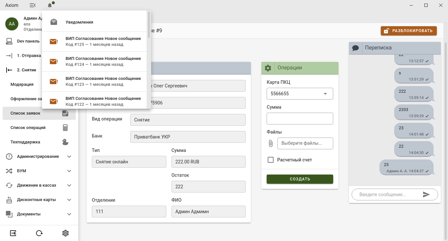Click chat message 2333 bubble
This screenshot has height=241, width=448.
click(414, 112)
